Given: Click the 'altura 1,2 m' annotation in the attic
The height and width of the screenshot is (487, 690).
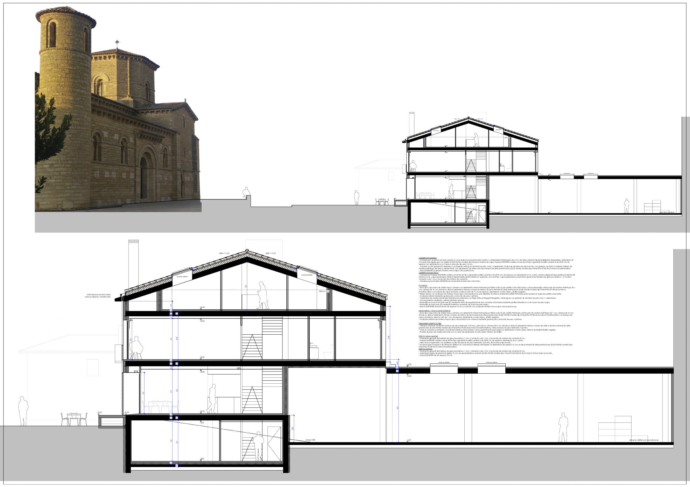Looking at the screenshot, I should tap(325, 291).
